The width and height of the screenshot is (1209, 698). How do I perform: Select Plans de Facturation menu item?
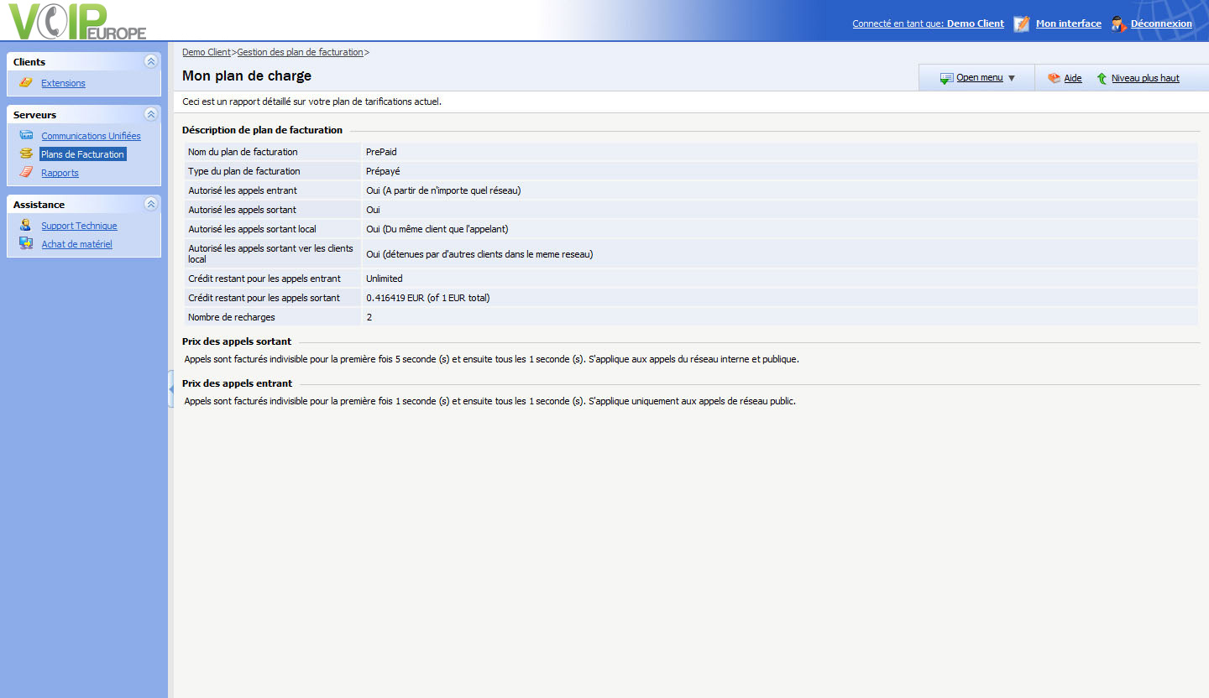(82, 154)
